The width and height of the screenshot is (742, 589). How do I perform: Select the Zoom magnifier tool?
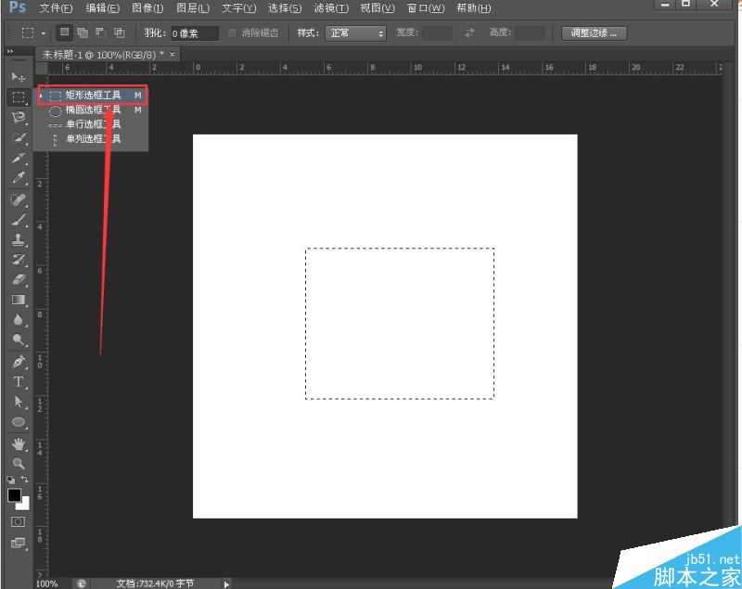[x=18, y=463]
